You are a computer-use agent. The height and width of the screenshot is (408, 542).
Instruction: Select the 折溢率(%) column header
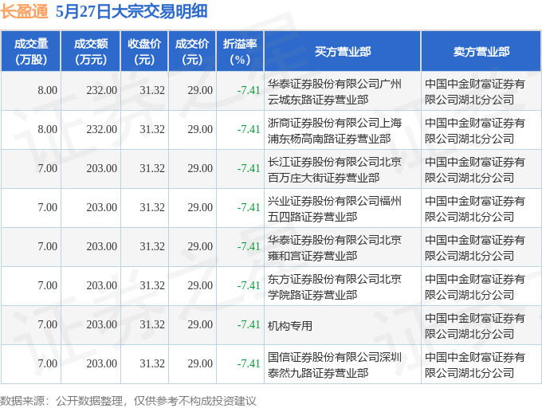tap(240, 51)
